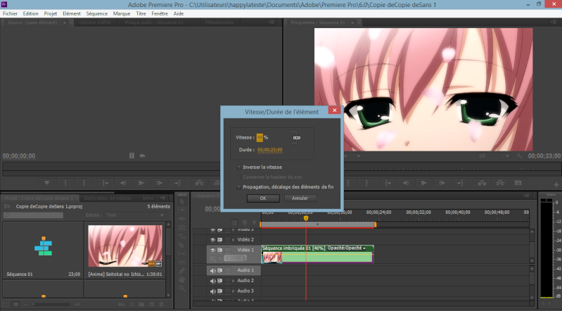Click Program monitor Step Back button

tap(406, 183)
